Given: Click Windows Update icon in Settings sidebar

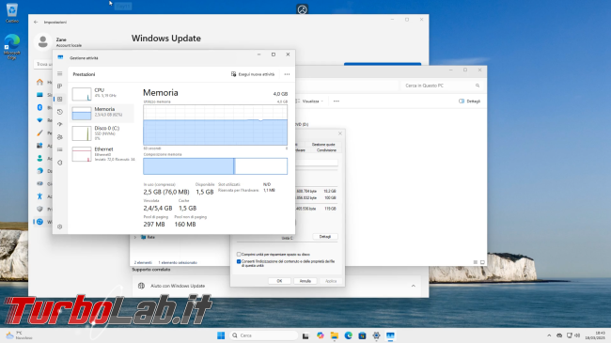Looking at the screenshot, I should coord(39,222).
